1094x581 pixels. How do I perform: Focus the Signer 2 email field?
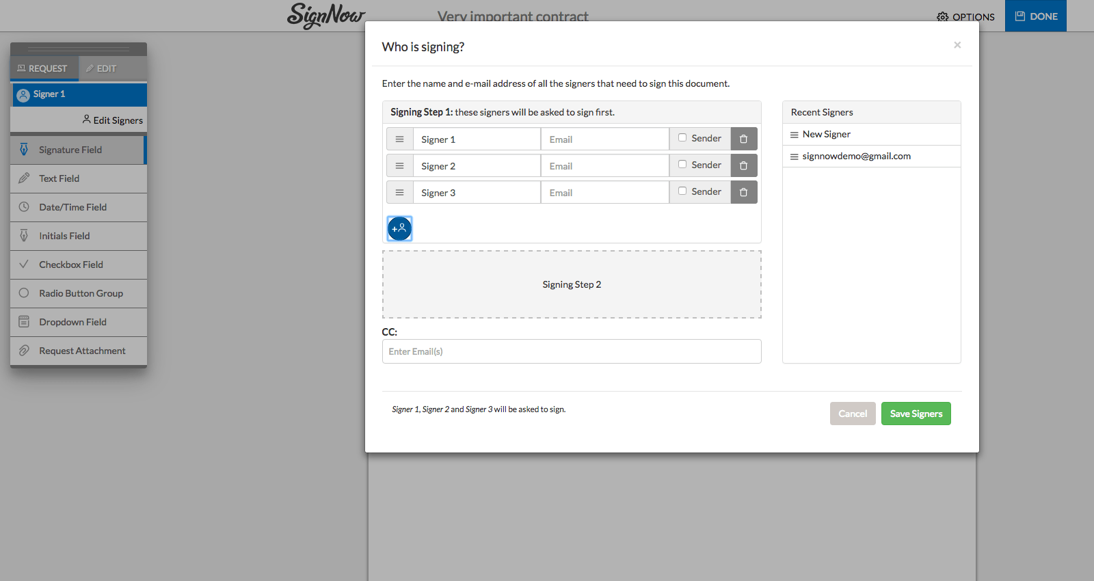[604, 165]
